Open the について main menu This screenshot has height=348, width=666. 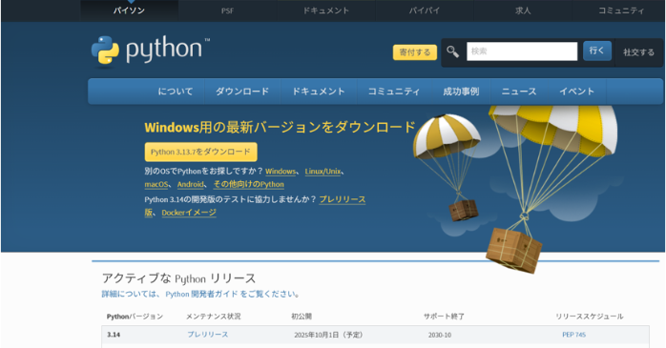[176, 92]
